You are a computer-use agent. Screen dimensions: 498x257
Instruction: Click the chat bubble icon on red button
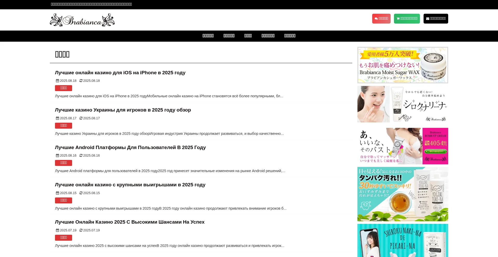point(376,19)
